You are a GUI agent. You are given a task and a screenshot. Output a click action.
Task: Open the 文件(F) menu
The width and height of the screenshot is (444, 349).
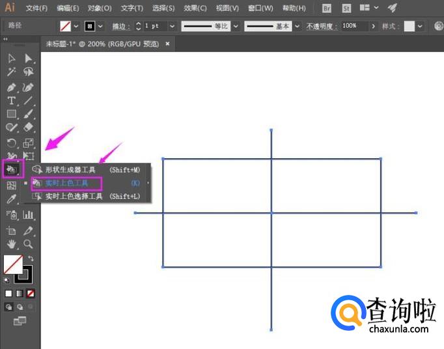coord(36,8)
